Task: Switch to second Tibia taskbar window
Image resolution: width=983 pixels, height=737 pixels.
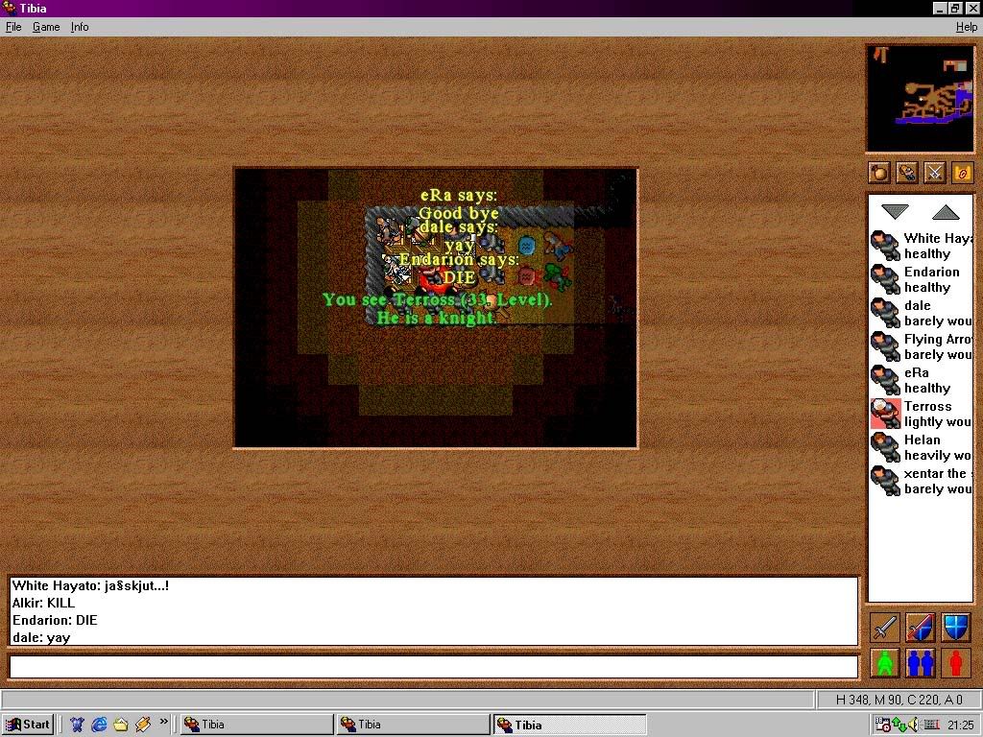Action: point(413,725)
